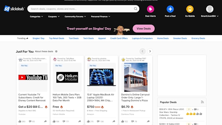Click the Treat yourself on Singles' Day banner text

89,29
